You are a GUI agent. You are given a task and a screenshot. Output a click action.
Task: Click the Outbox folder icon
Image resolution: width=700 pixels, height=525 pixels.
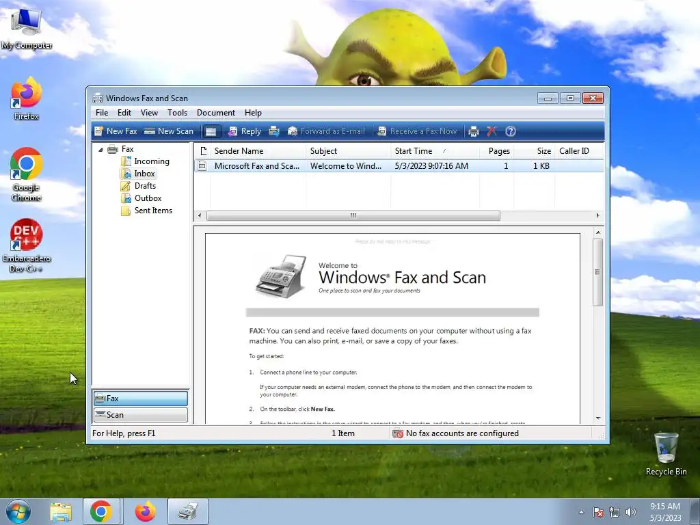click(126, 198)
